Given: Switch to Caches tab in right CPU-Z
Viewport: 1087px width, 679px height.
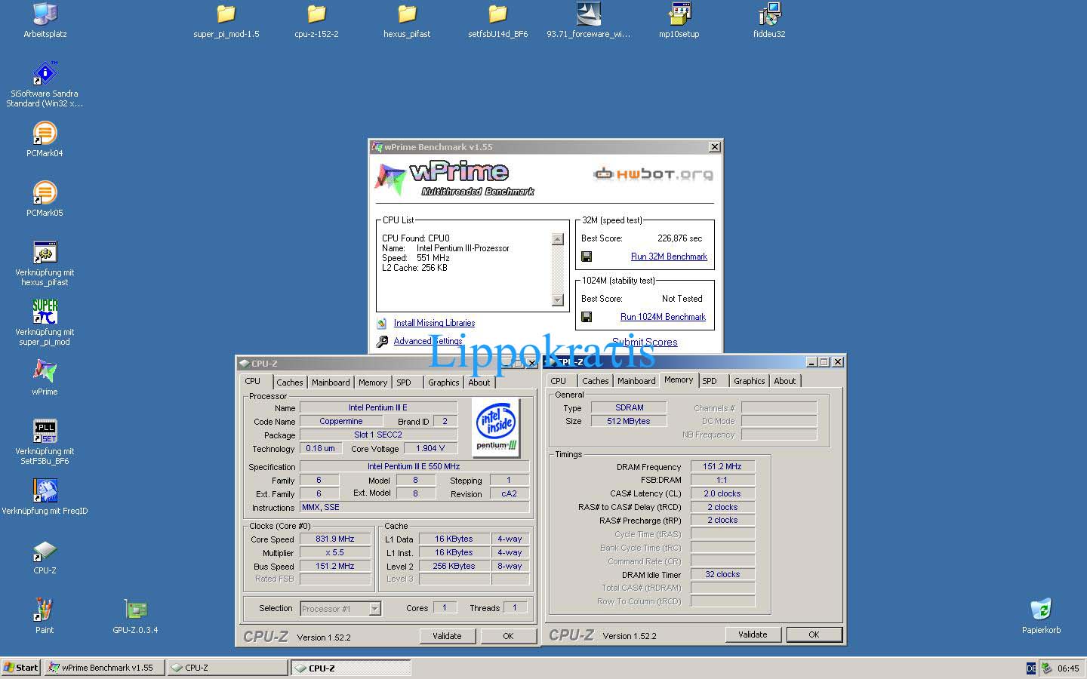Looking at the screenshot, I should click(595, 381).
